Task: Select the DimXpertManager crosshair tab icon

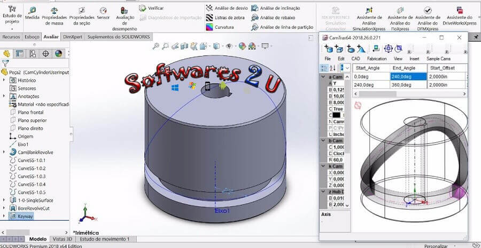Action: (x=45, y=54)
